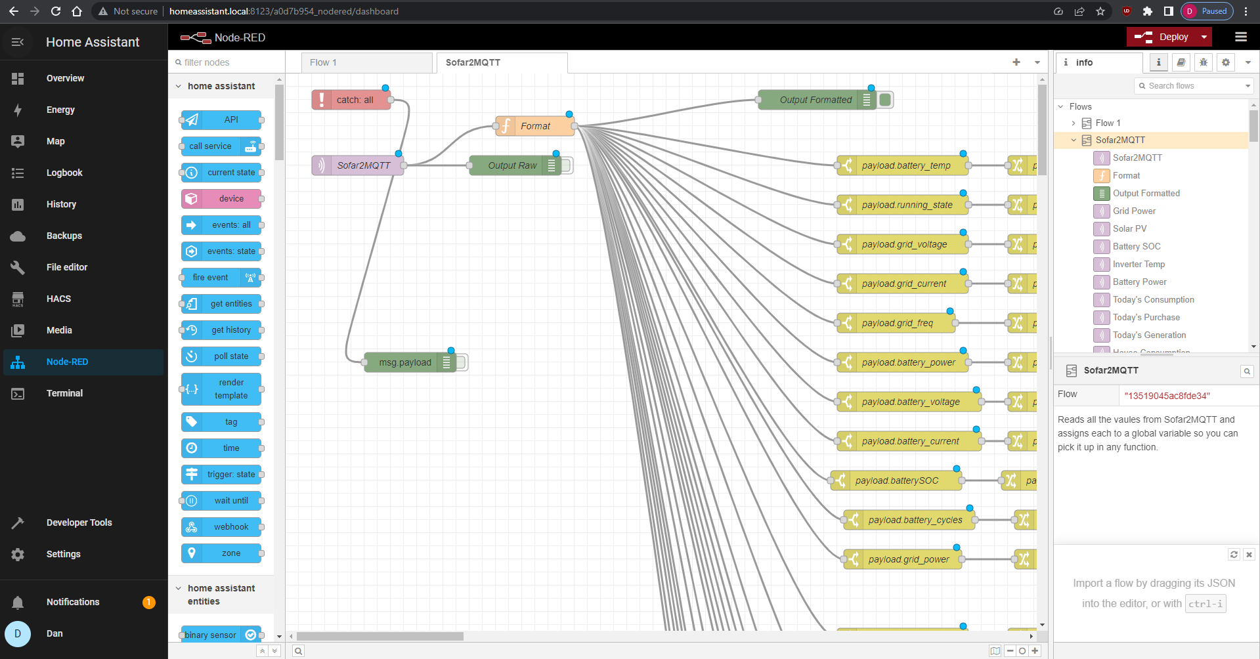Open Developer Tools in sidebar
Viewport: 1260px width, 659px height.
(82, 522)
